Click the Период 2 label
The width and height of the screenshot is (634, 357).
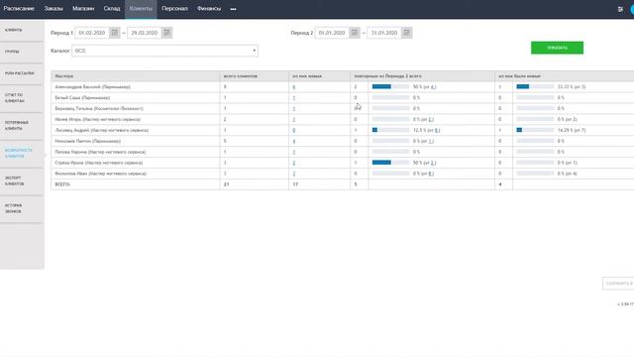301,33
